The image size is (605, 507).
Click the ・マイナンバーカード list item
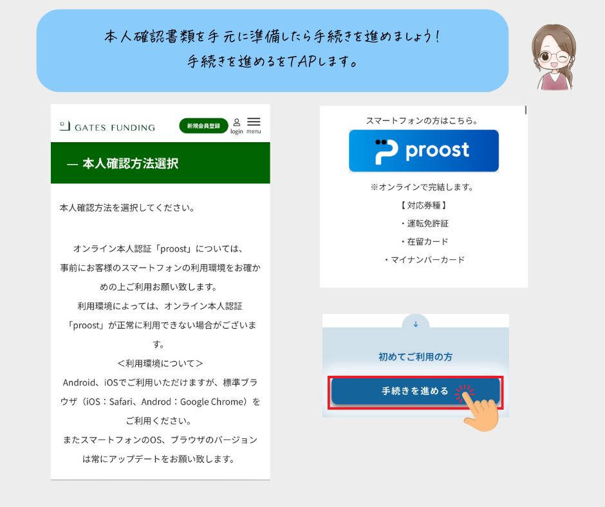pyautogui.click(x=423, y=260)
